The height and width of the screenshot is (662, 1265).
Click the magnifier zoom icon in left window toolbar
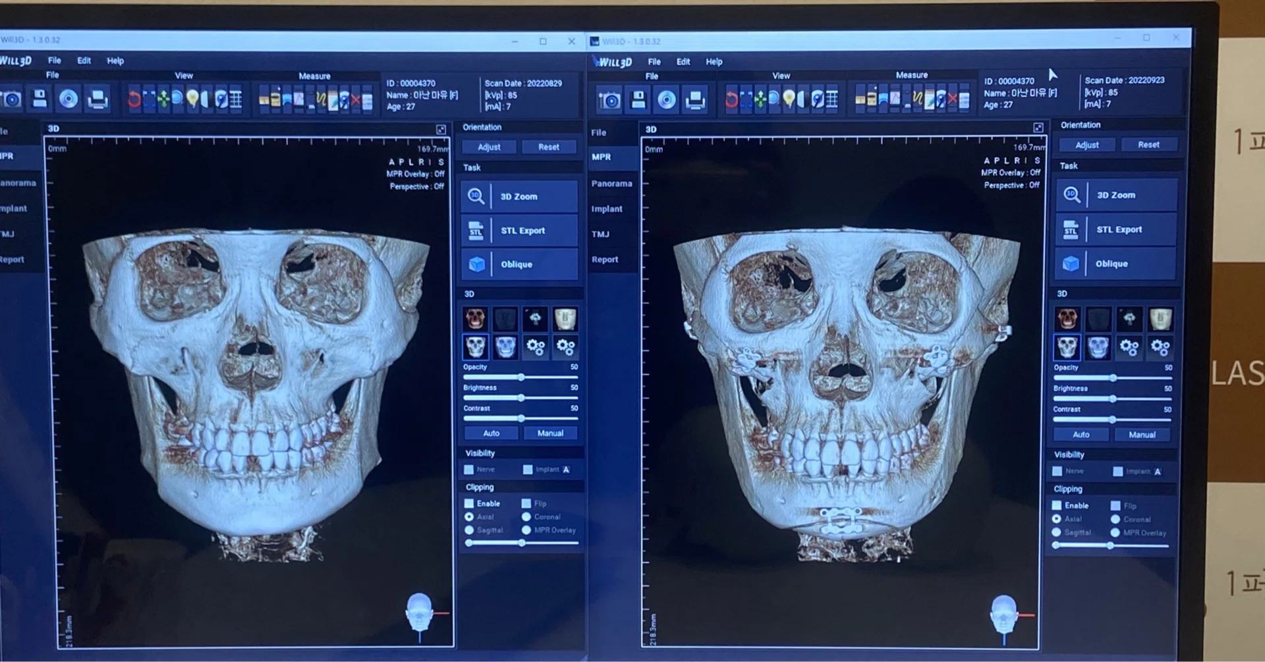177,99
